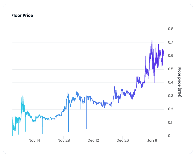Click the Jan 9 x-axis label
Viewport: 196px width, 157px height.
click(x=152, y=140)
